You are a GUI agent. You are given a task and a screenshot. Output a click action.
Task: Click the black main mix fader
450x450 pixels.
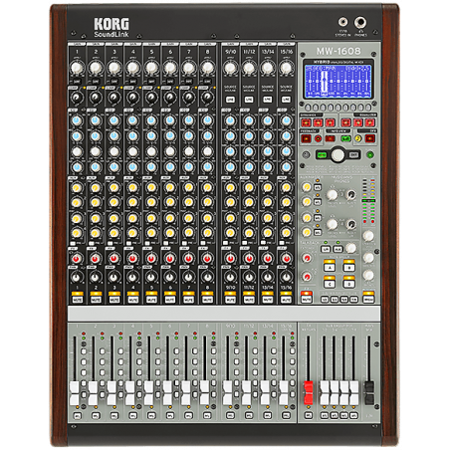369,393
